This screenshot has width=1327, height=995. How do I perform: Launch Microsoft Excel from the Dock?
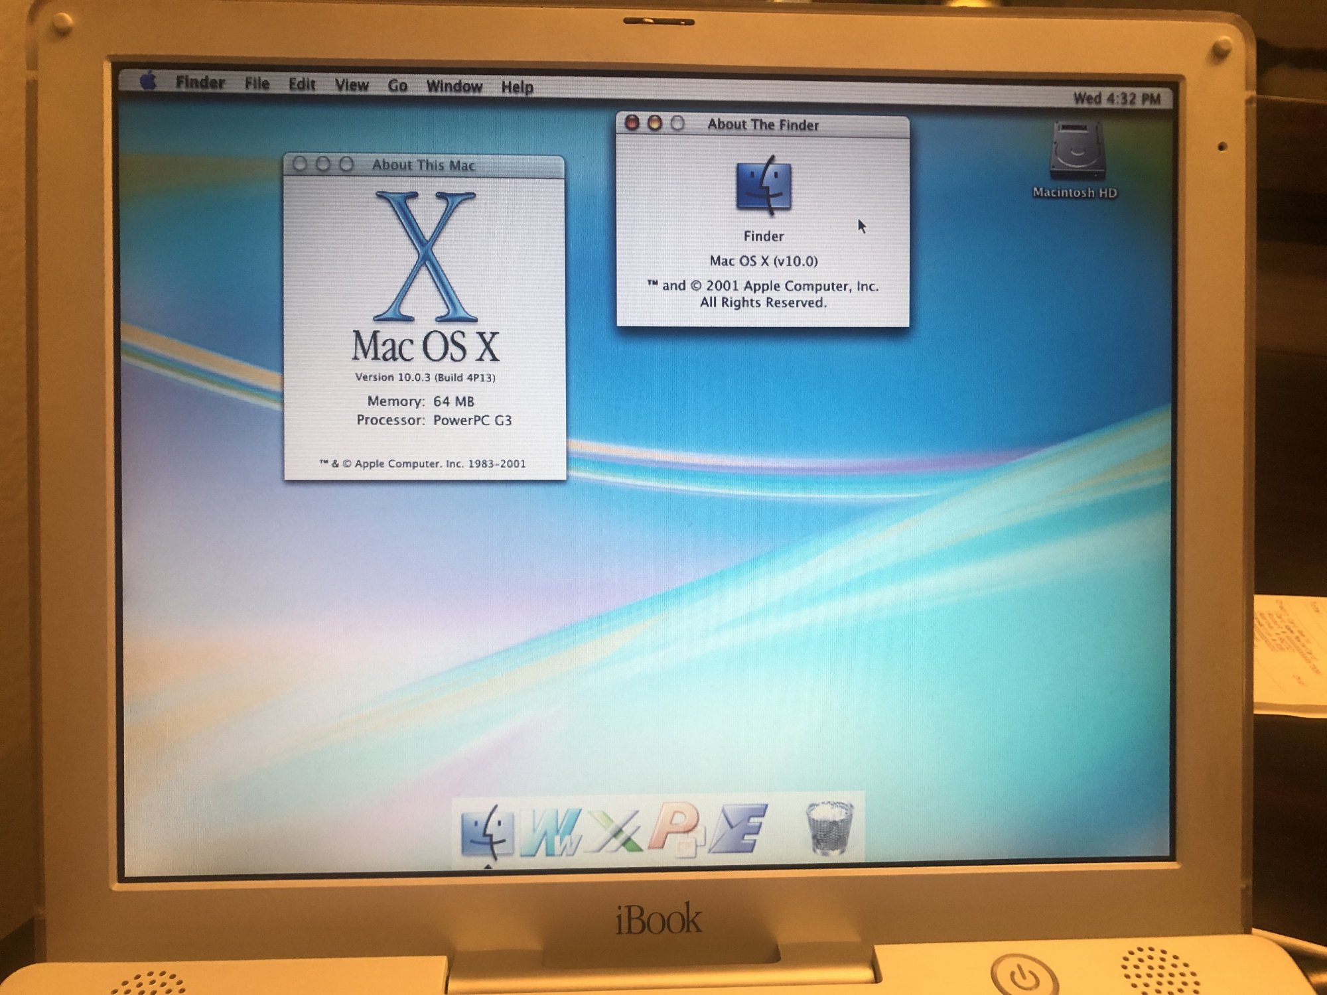click(x=616, y=830)
